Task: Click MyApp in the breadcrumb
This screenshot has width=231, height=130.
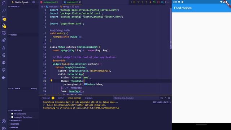Action: click(x=66, y=6)
